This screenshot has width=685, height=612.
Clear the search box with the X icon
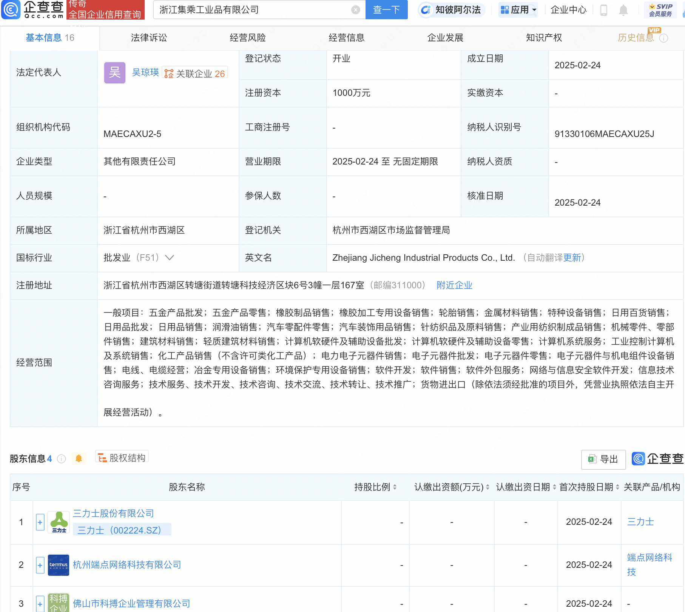[x=355, y=10]
